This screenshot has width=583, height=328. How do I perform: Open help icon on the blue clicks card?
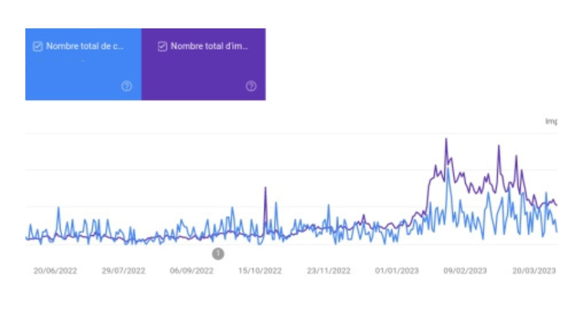point(127,86)
